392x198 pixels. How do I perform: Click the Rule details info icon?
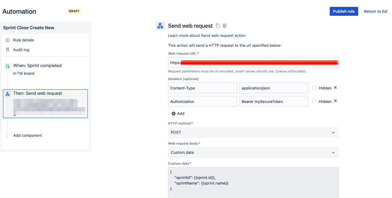[7, 40]
